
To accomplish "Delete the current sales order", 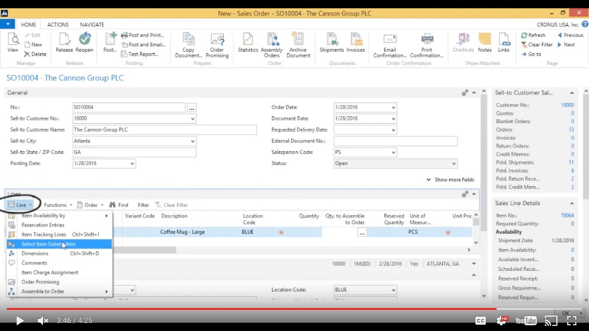I will pyautogui.click(x=35, y=54).
